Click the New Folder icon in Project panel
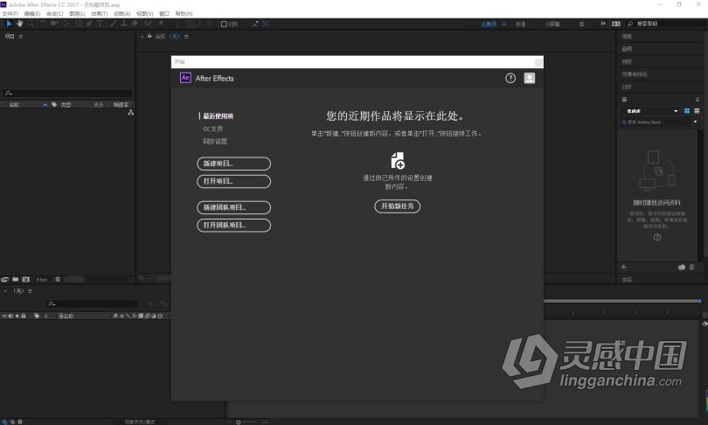The image size is (708, 425). [16, 280]
